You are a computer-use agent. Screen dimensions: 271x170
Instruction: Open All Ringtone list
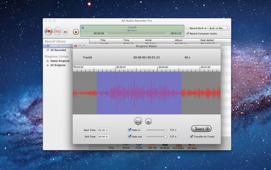pyautogui.click(x=58, y=65)
